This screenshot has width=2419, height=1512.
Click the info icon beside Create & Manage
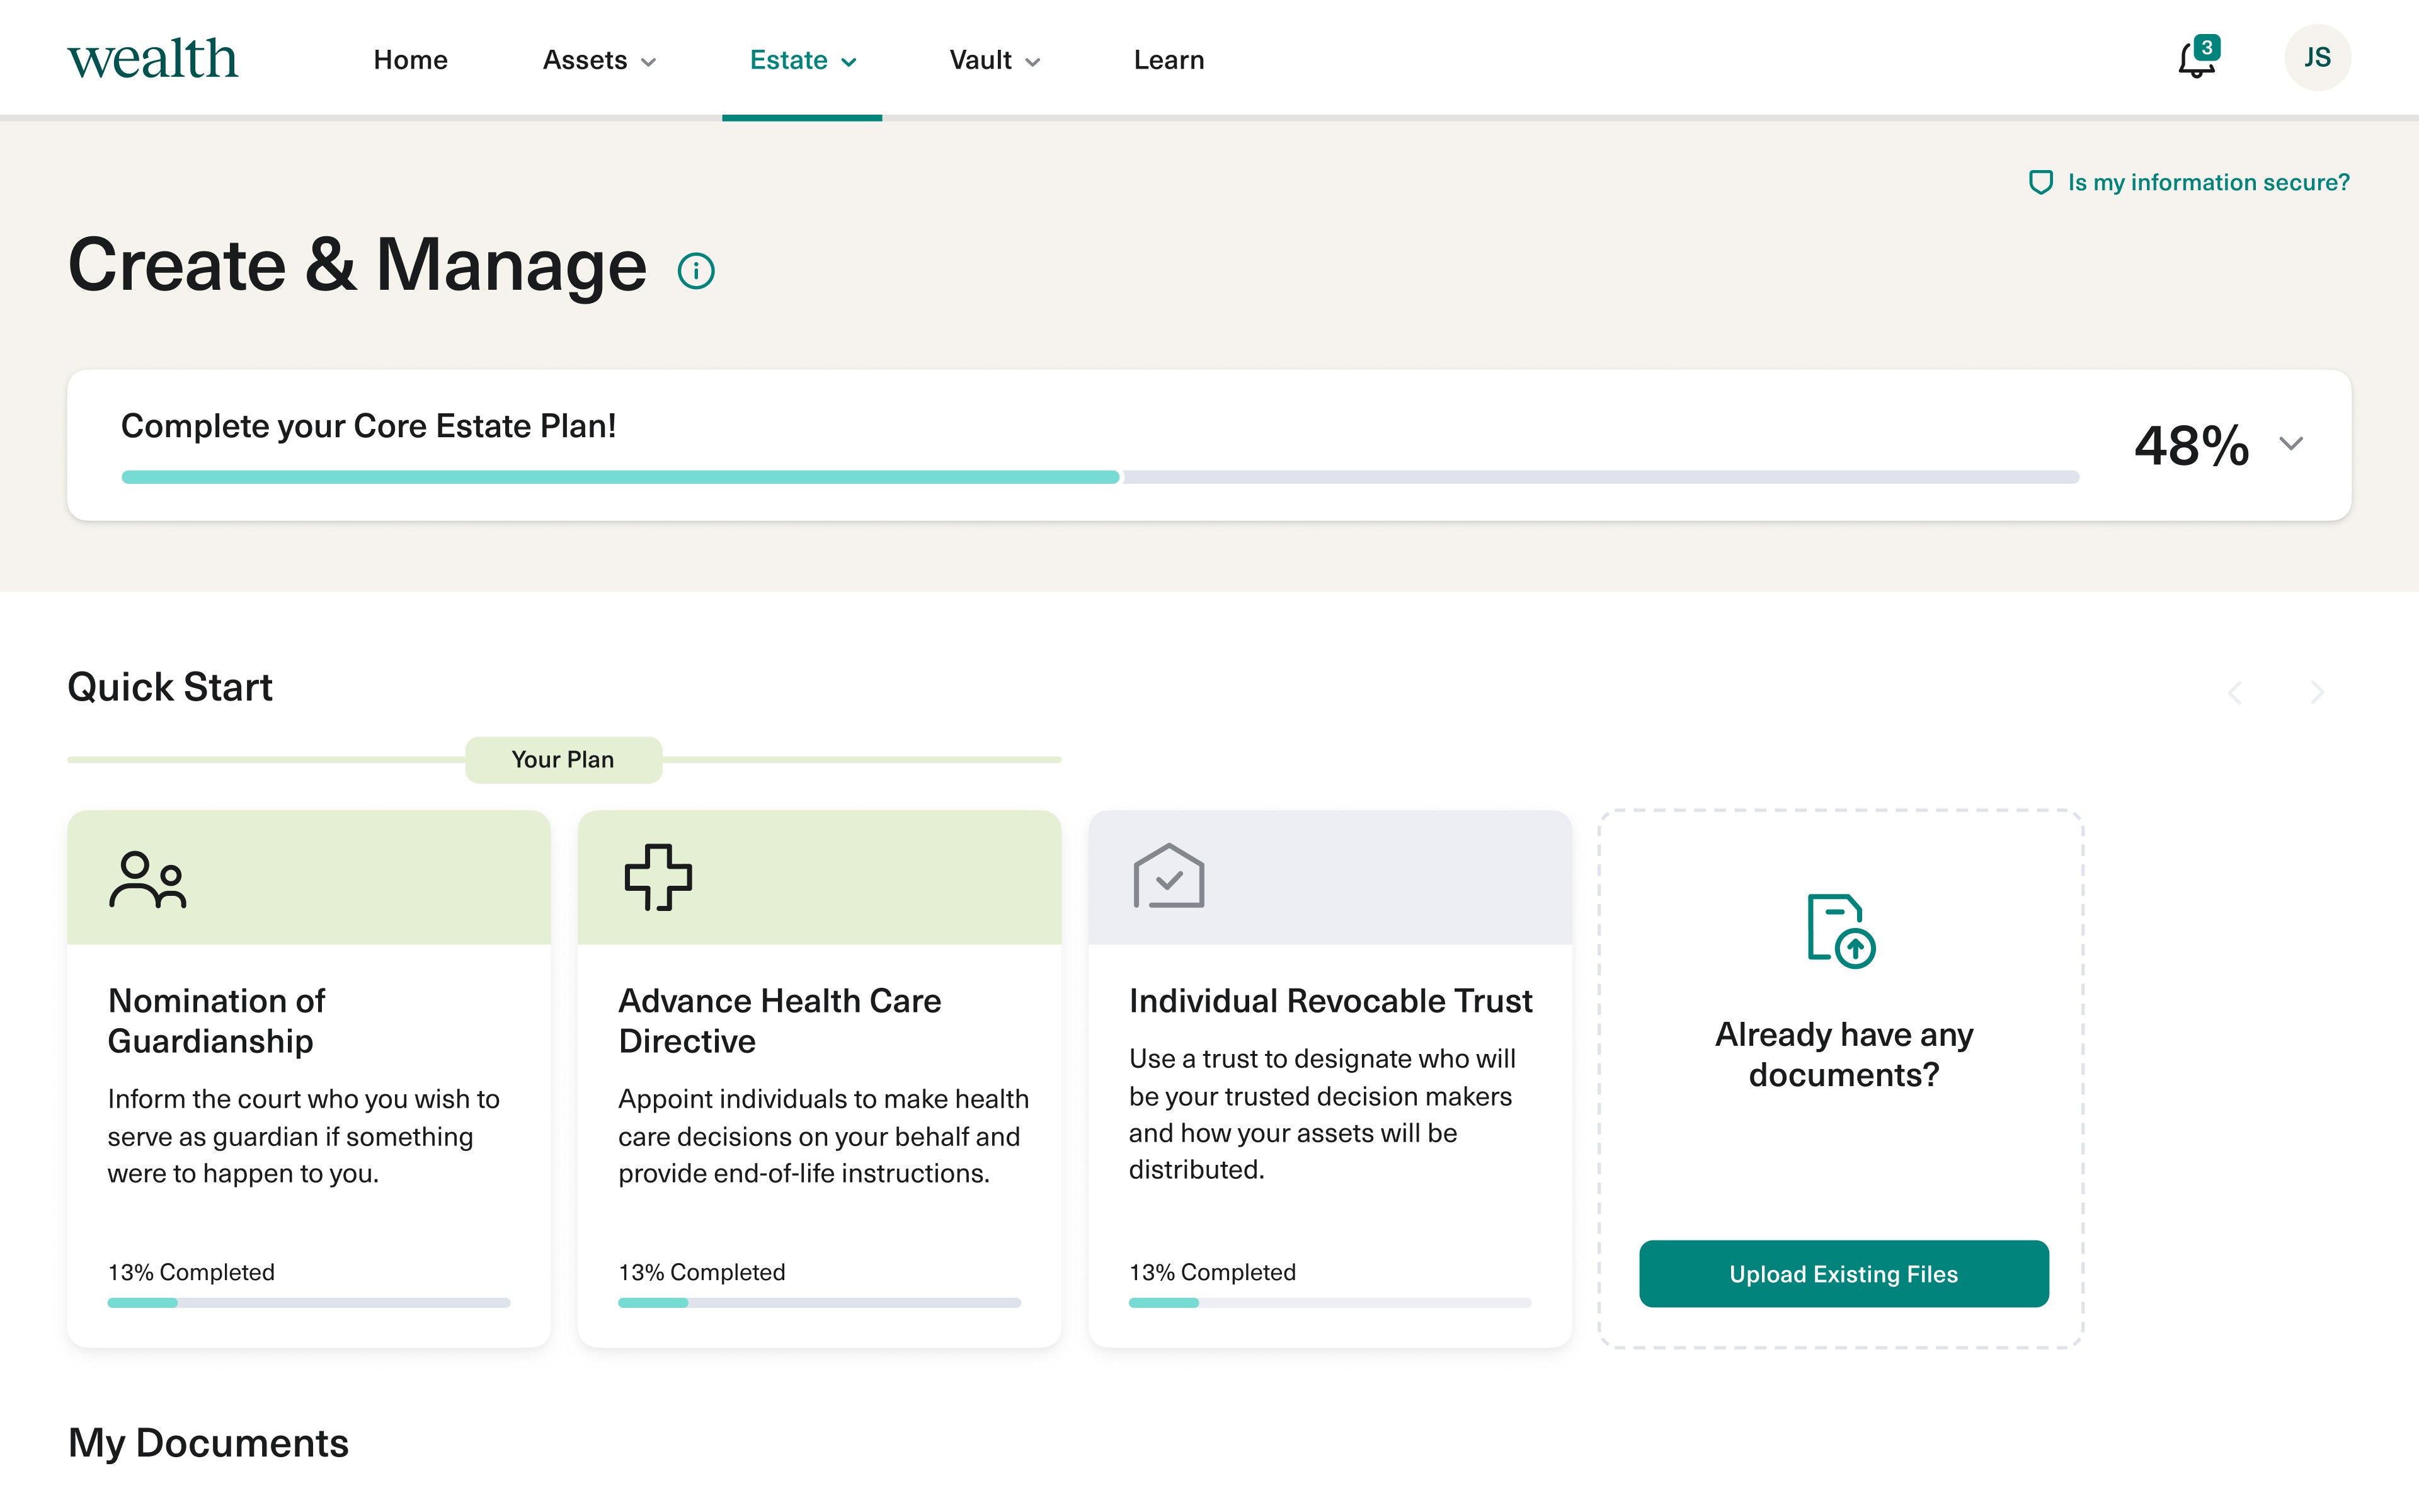[x=695, y=271]
